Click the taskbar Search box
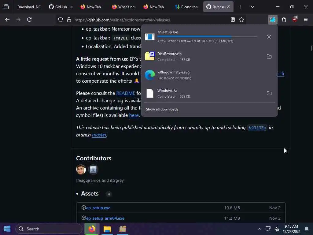Image resolution: width=313 pixels, height=235 pixels. pos(49,229)
